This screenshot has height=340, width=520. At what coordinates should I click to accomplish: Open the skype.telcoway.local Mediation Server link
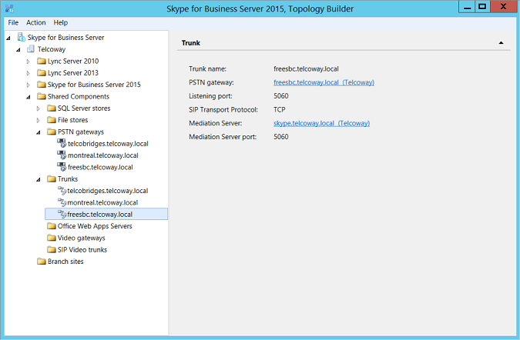pos(321,123)
